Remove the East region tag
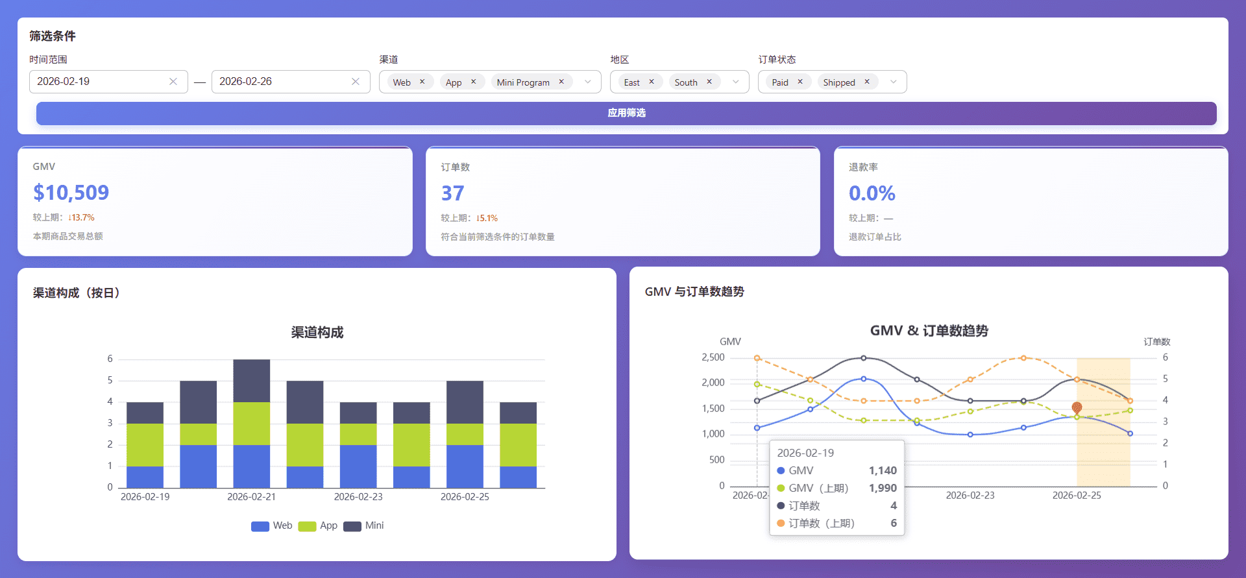 click(652, 82)
